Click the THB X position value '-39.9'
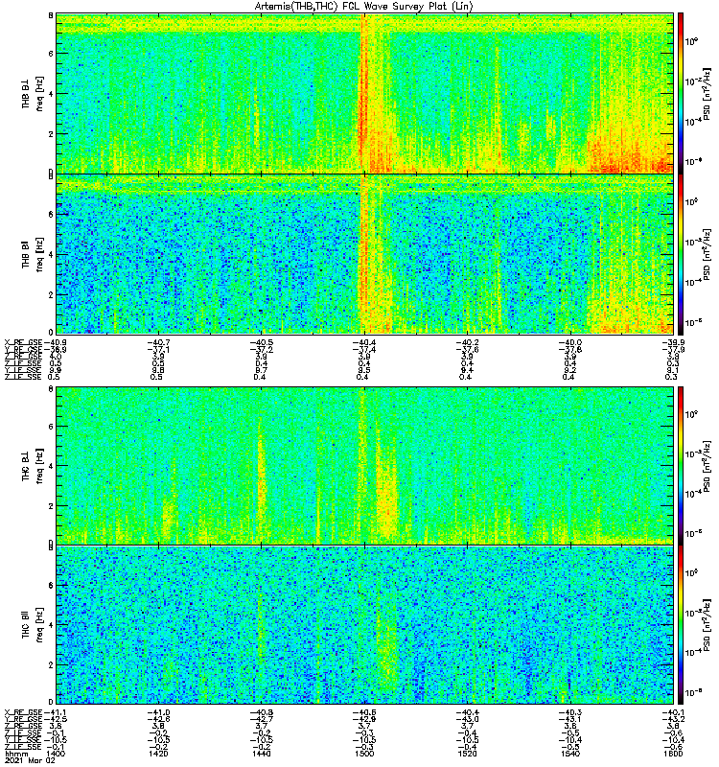This screenshot has width=719, height=767. click(x=673, y=342)
